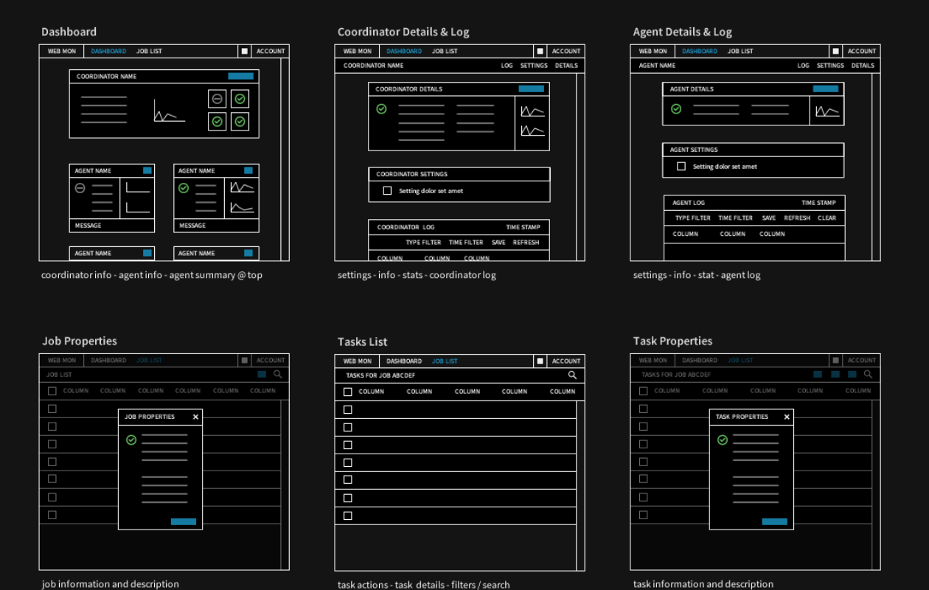Click white square icon beside ACCOUNT in Agent Details wireframe
This screenshot has height=590, width=929.
pyautogui.click(x=835, y=52)
